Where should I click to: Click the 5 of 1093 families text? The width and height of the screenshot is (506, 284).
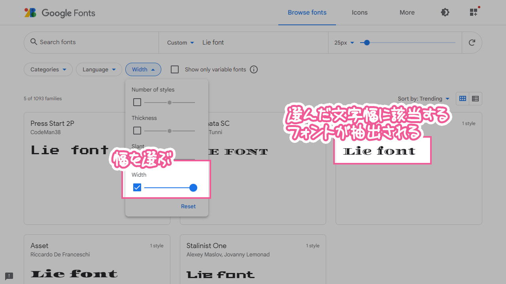pyautogui.click(x=43, y=99)
